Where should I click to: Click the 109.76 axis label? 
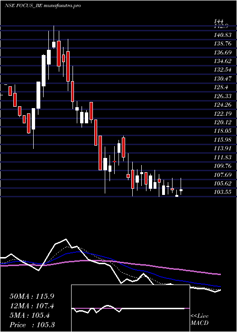(223, 166)
